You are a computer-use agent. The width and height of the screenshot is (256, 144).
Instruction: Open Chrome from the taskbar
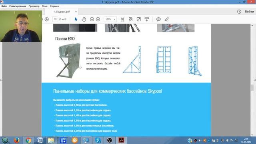(28, 140)
